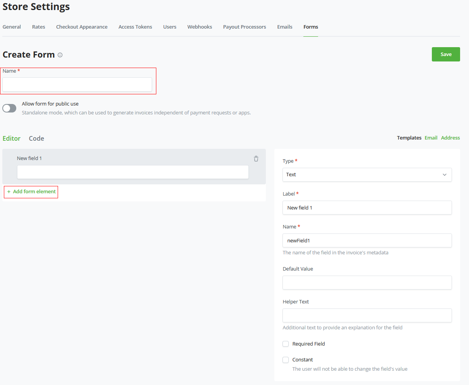This screenshot has width=469, height=385.
Task: Click the green Save button
Action: pyautogui.click(x=445, y=54)
